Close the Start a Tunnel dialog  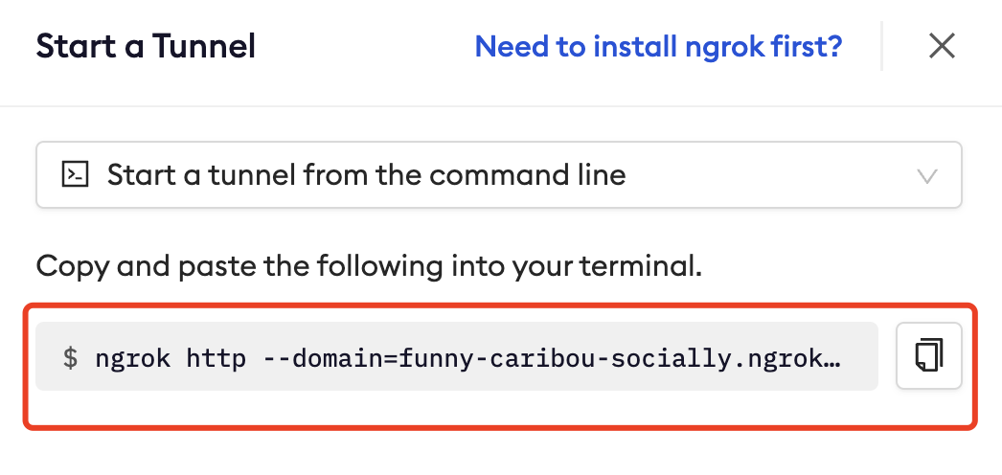(x=942, y=46)
